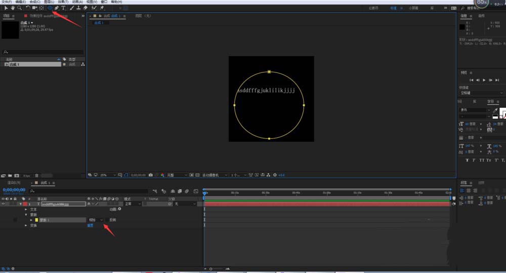Click the eyedropper in the Character panel

(x=495, y=110)
